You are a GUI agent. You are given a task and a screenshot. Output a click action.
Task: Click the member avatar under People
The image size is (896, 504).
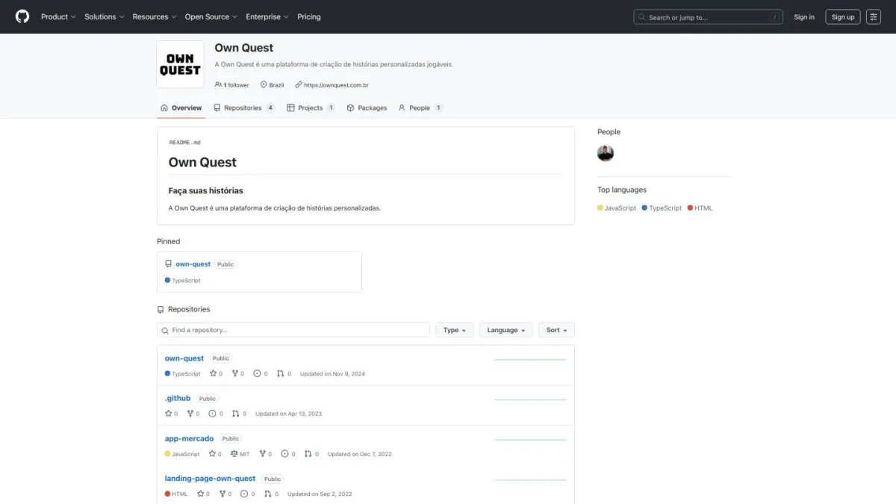click(x=606, y=153)
